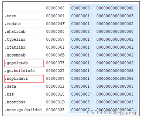Image resolution: width=142 pixels, height=118 pixels.
Task: Select 00000001 in the .noptrdata row
Action: pyautogui.click(x=80, y=79)
